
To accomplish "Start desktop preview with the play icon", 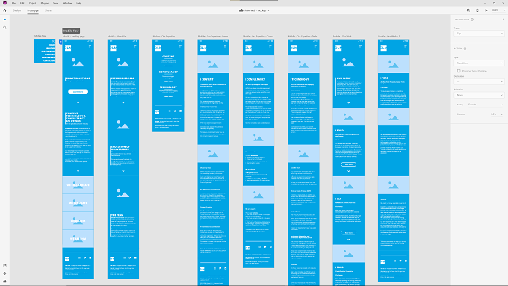I will tap(486, 10).
